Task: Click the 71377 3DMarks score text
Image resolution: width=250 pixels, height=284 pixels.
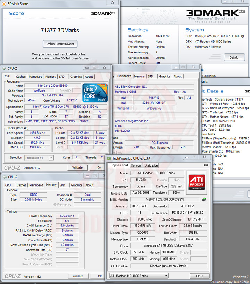Action: 60,30
